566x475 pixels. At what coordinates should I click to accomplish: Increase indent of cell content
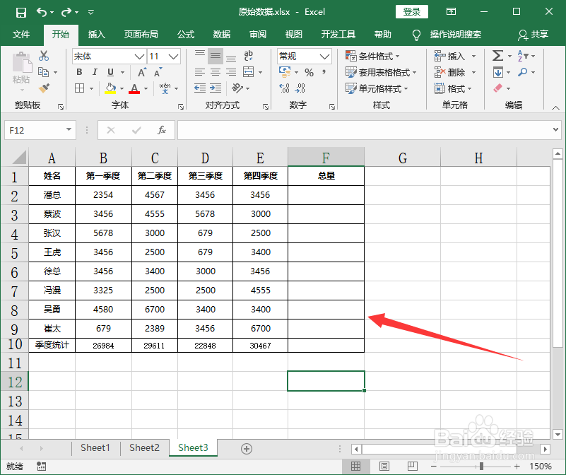coord(216,88)
